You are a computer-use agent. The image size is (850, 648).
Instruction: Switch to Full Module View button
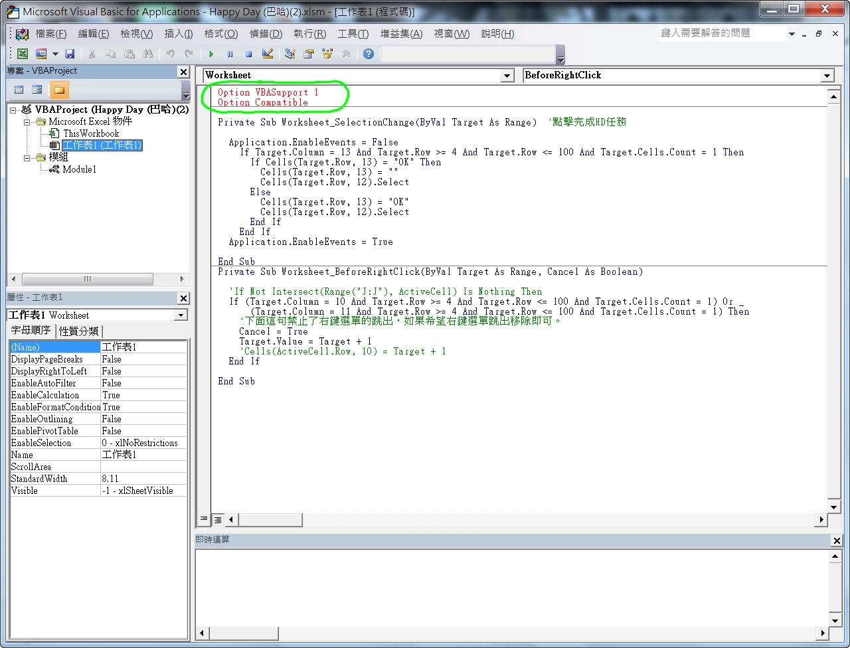click(217, 519)
